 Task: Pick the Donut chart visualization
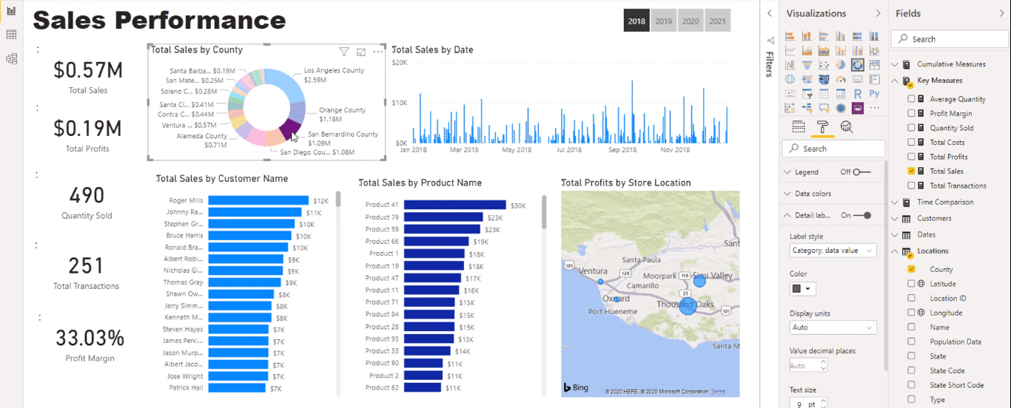pyautogui.click(x=858, y=65)
